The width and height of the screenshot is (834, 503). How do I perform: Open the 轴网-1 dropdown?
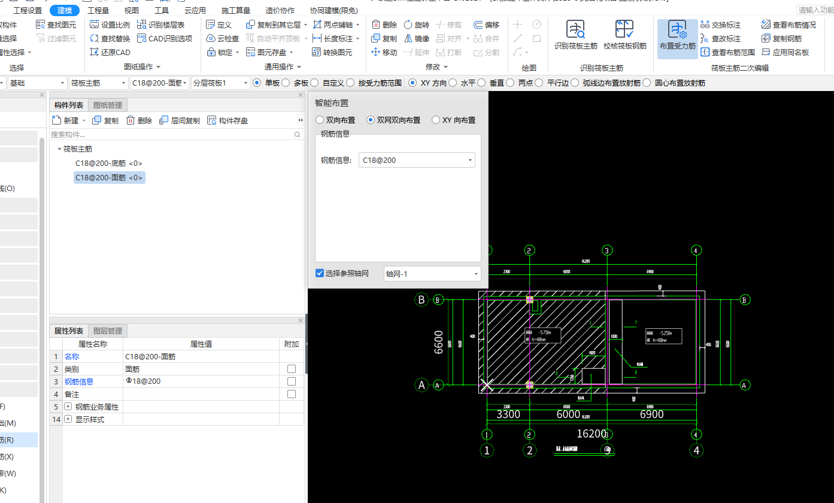click(432, 274)
